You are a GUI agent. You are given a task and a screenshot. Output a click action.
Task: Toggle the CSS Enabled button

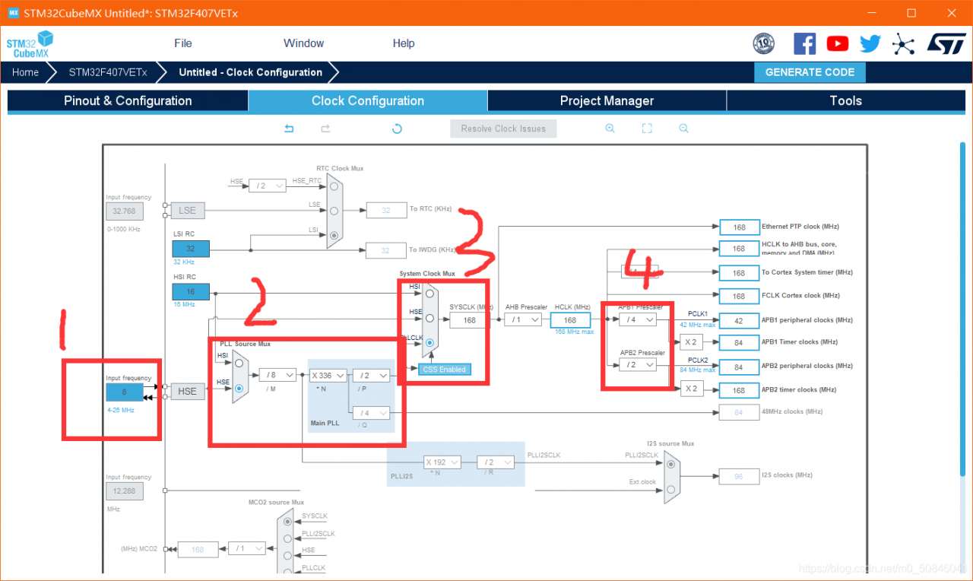[445, 369]
